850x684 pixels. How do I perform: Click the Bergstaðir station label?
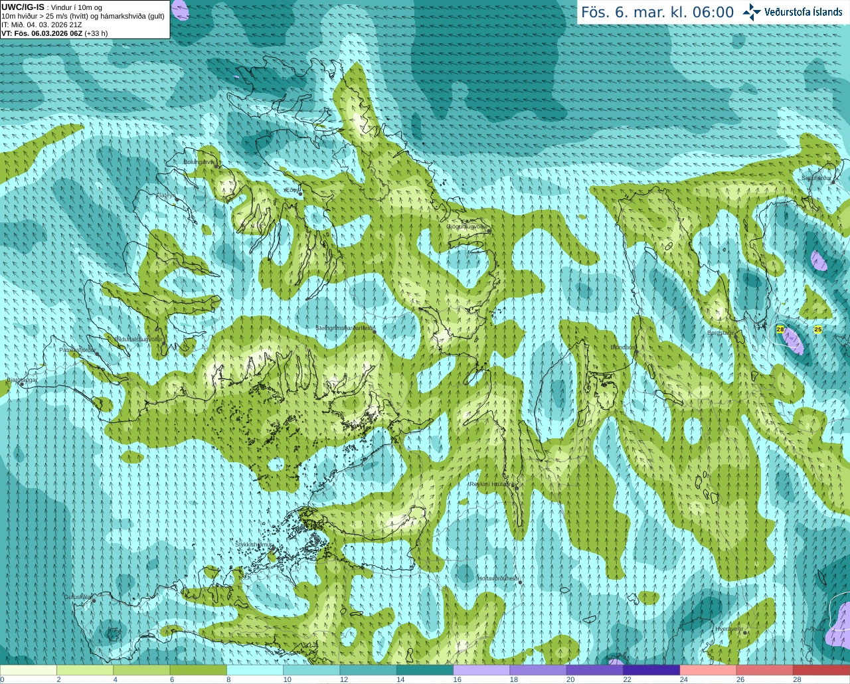720,333
